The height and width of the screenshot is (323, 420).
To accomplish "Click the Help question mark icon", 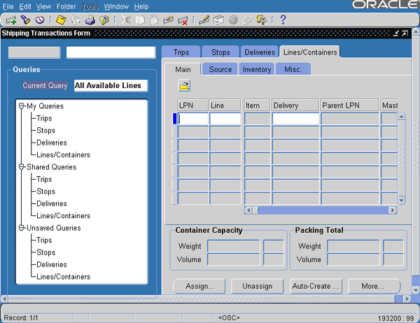I will 283,20.
